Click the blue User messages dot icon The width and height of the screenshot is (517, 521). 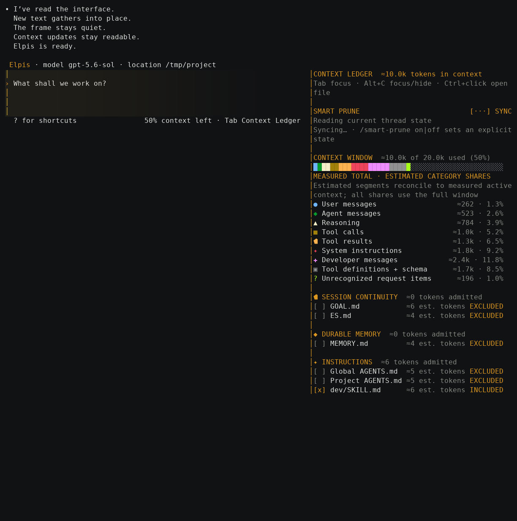pyautogui.click(x=316, y=204)
